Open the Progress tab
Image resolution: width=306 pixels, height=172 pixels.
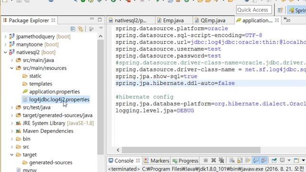[186, 161]
